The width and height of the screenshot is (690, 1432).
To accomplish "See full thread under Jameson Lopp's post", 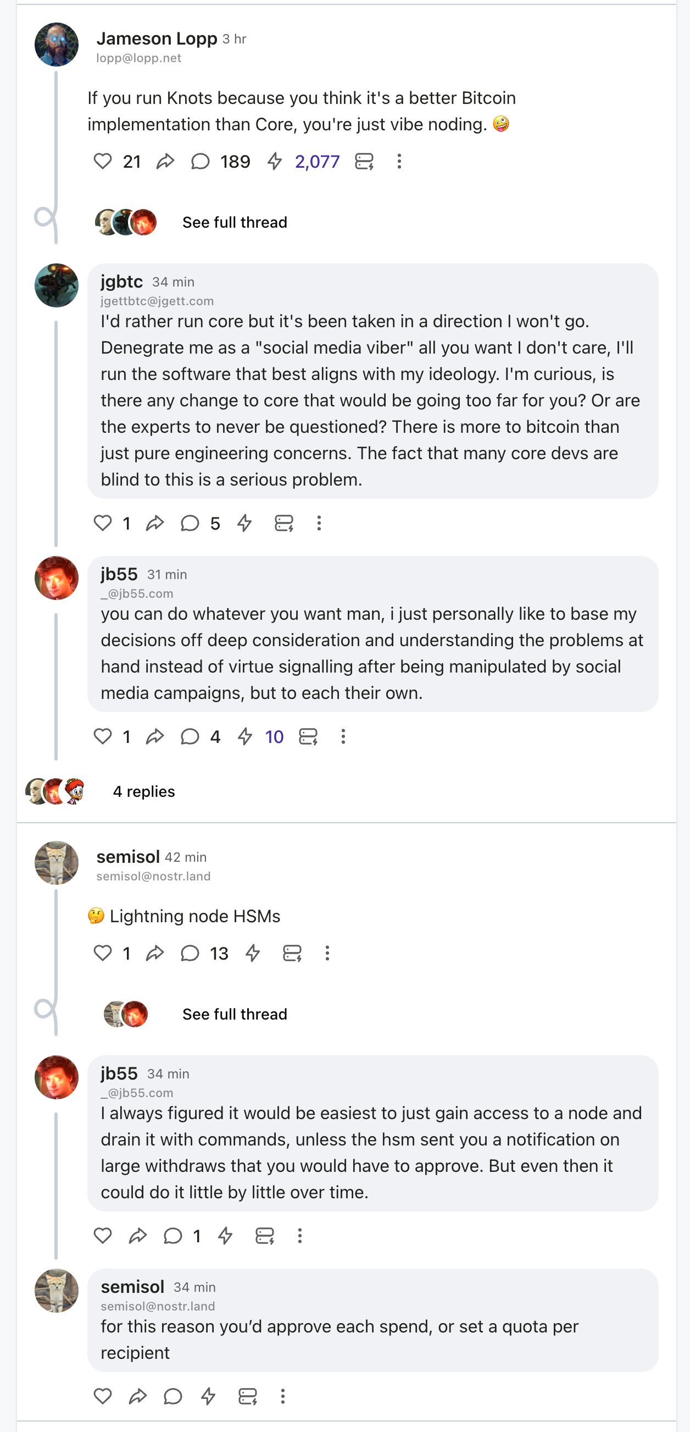I will (235, 222).
